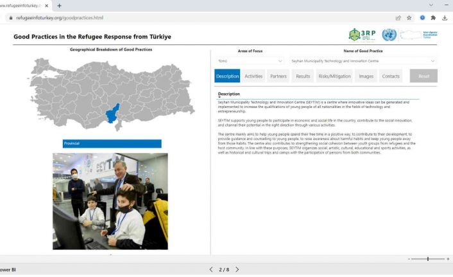
Task: Adjust the zoom slider at bottom right
Action: [427, 259]
